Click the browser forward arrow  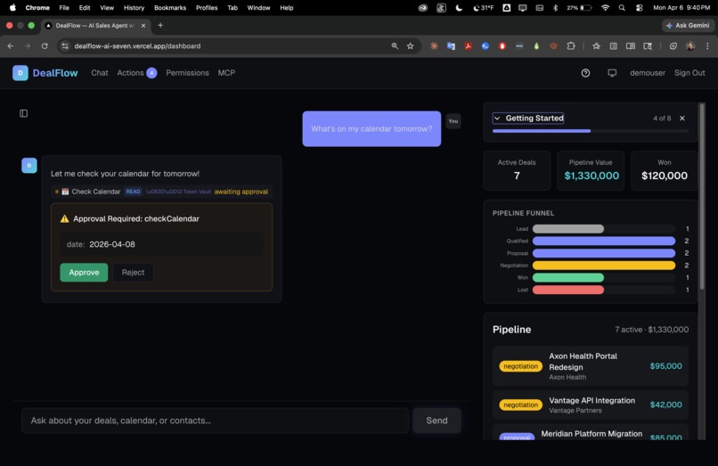coord(28,45)
